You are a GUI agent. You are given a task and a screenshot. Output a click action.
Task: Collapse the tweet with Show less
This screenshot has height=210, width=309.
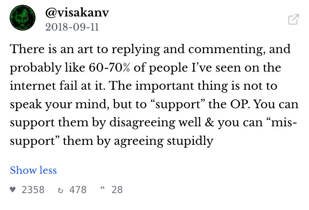click(x=33, y=170)
